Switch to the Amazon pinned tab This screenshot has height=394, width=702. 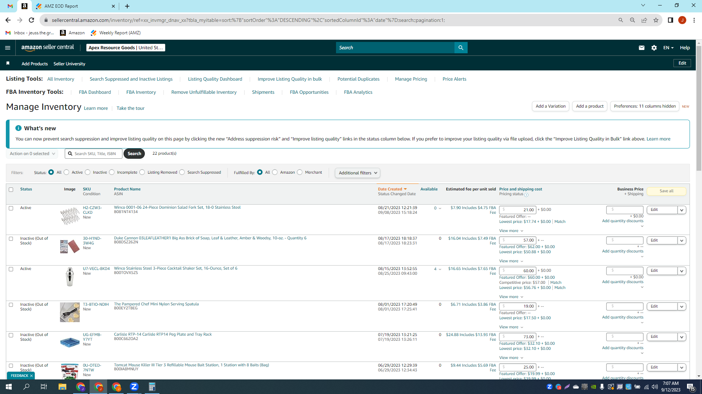(24, 6)
